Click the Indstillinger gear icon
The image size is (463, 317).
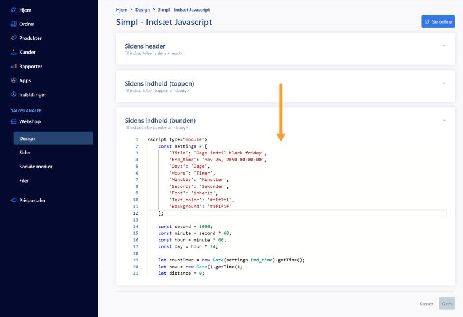[x=13, y=94]
